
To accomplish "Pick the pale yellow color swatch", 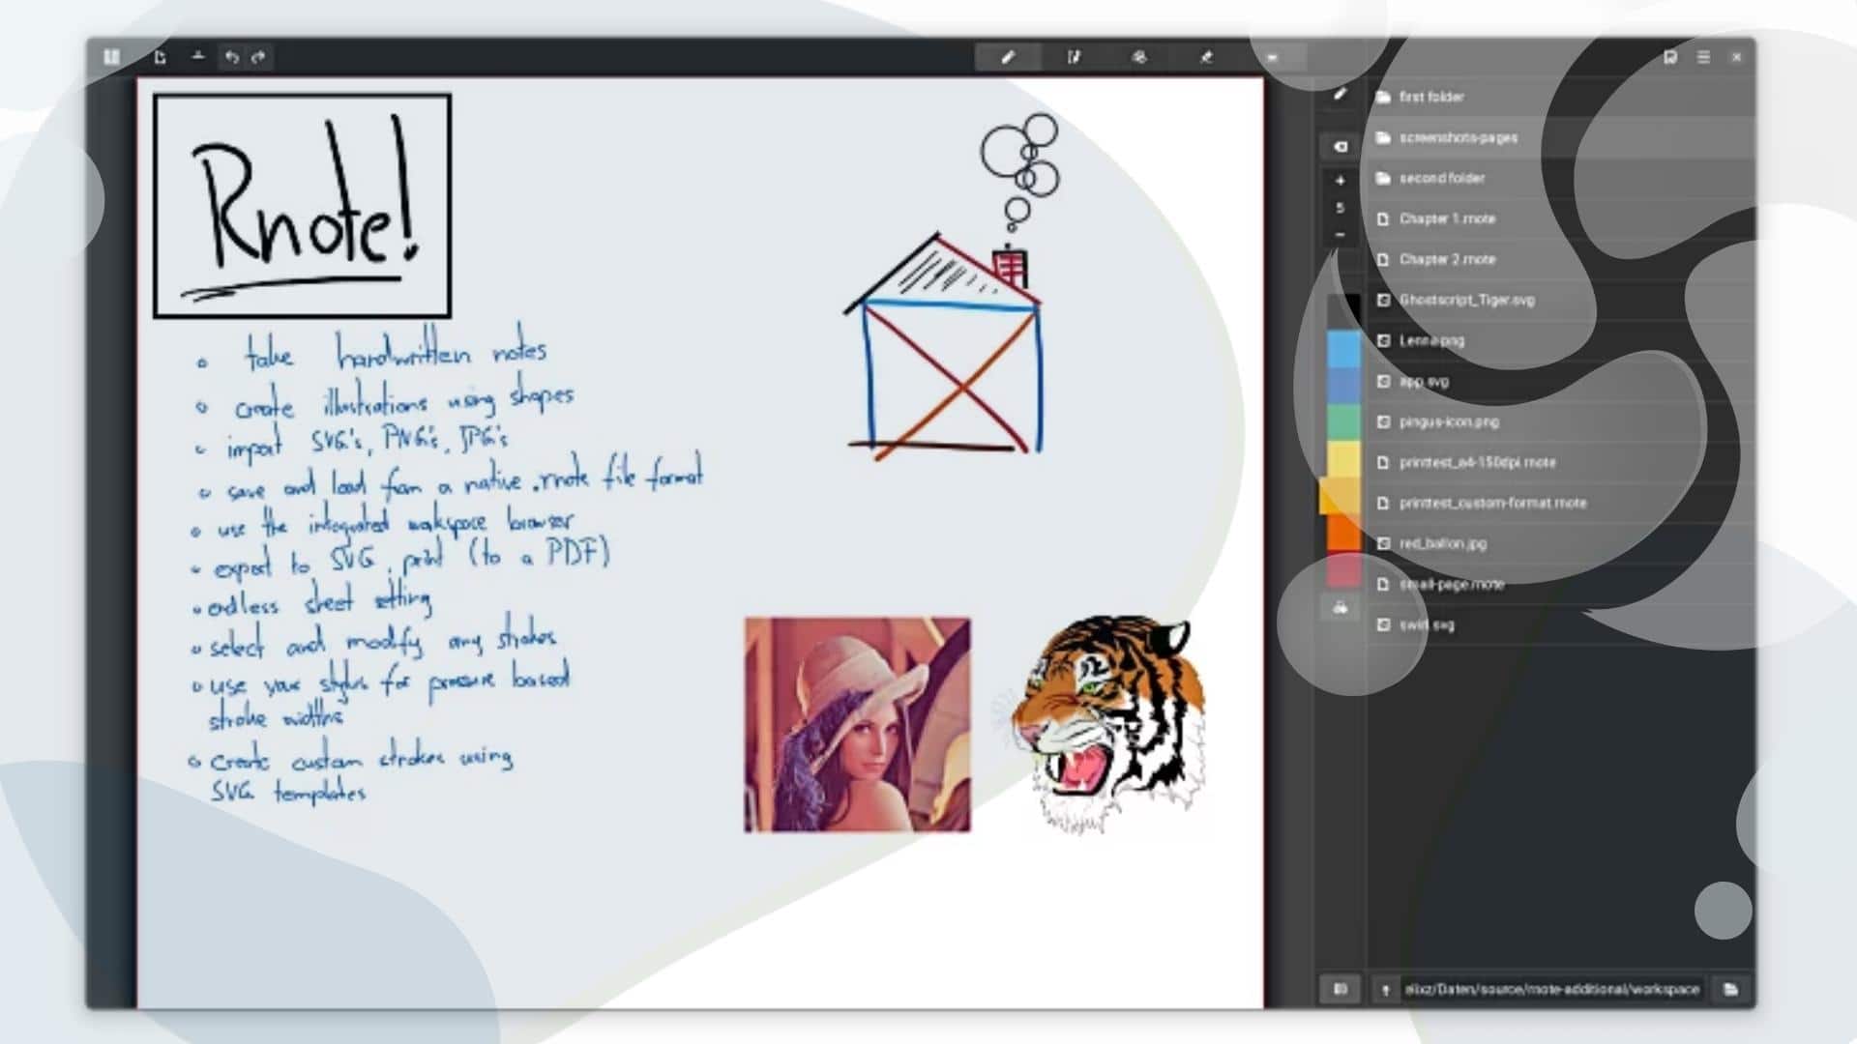I will [1343, 458].
